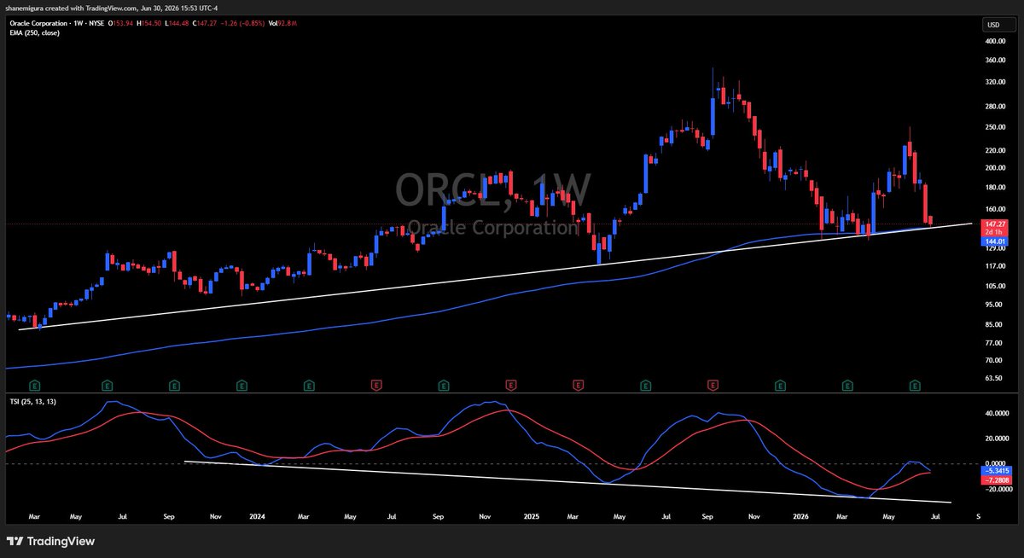Select the white trendline in the TSI pane
The height and width of the screenshot is (558, 1024).
567,482
